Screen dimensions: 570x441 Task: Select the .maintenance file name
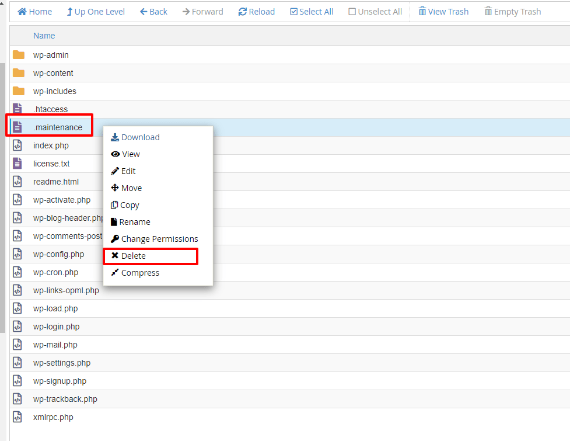point(58,127)
